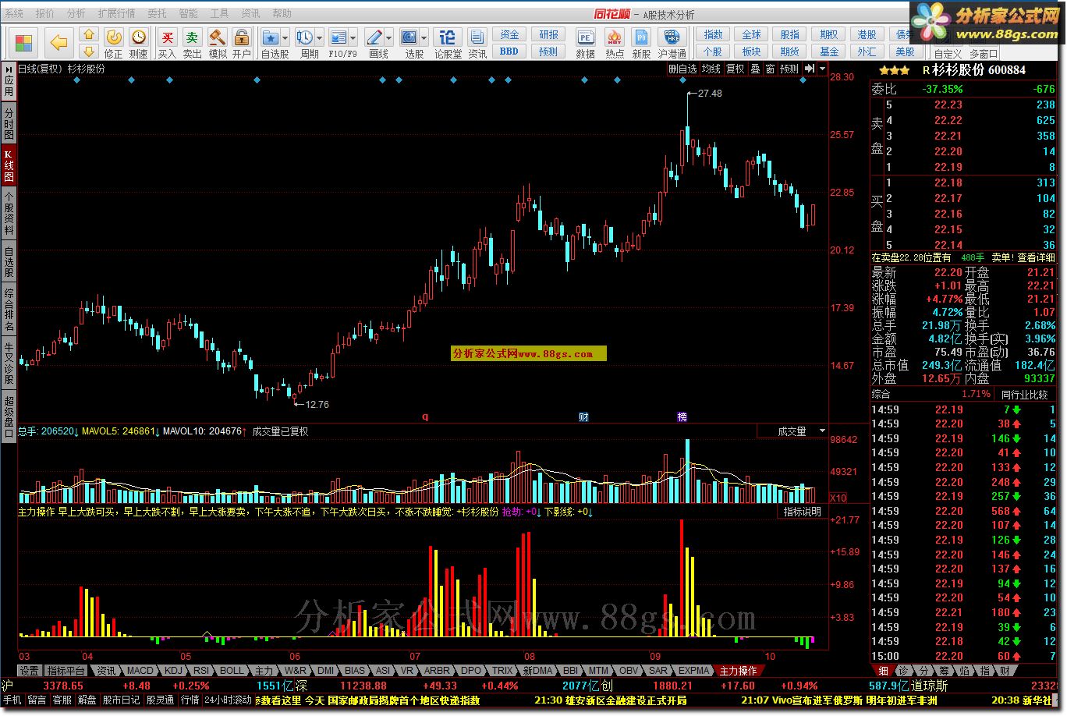The width and height of the screenshot is (1067, 716).
Task: Open 多窗口 multi-window view
Action: 984,54
